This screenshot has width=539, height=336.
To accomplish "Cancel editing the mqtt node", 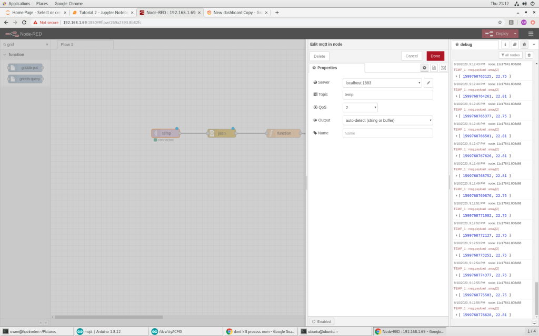I will point(412,56).
